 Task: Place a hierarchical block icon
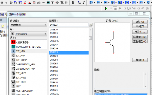click(79, 3)
